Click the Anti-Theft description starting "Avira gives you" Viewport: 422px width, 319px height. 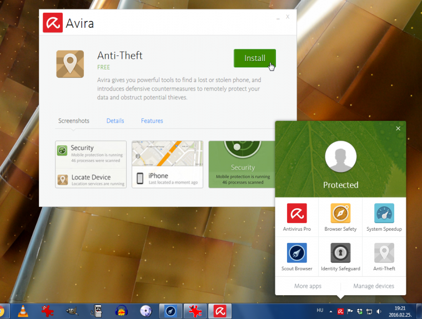(179, 89)
